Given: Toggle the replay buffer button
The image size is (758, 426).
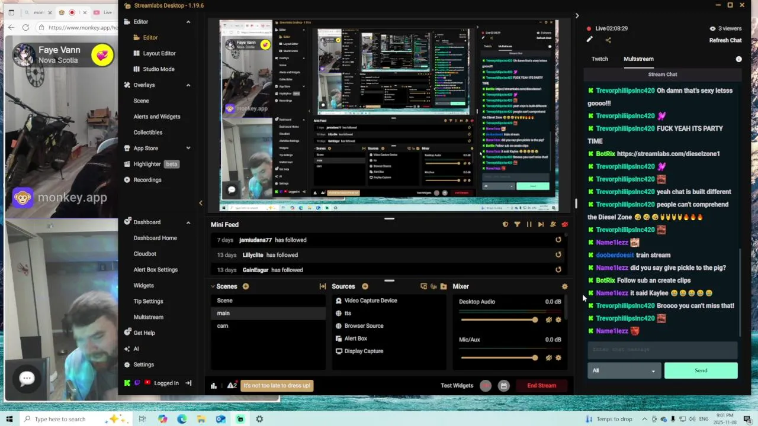Looking at the screenshot, I should 503,386.
